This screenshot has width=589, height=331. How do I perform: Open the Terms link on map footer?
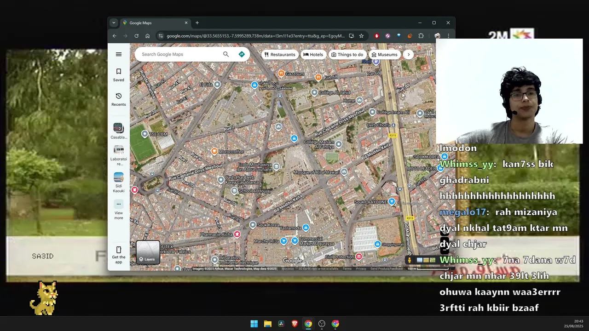point(347,268)
